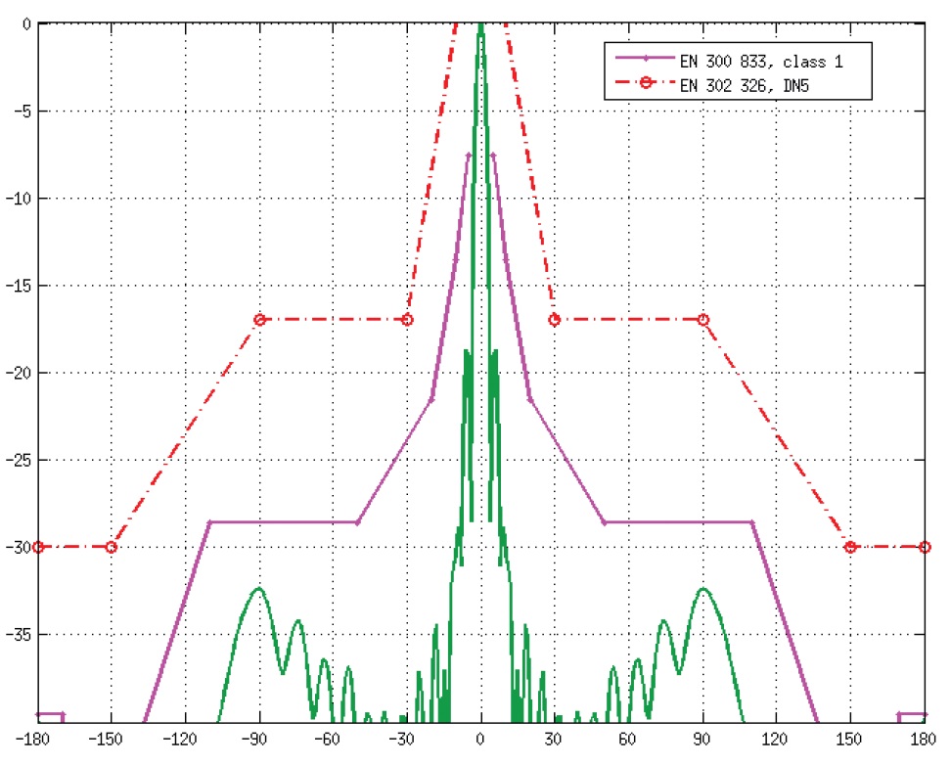Viewport: 951px width, 765px height.
Task: Click red circle marker at -150, -30
Action: tap(111, 547)
